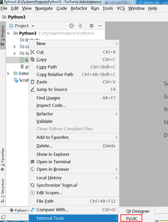Expand the External Libraries node

tap(8, 73)
